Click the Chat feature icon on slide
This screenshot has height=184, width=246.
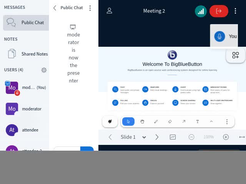[115, 89]
